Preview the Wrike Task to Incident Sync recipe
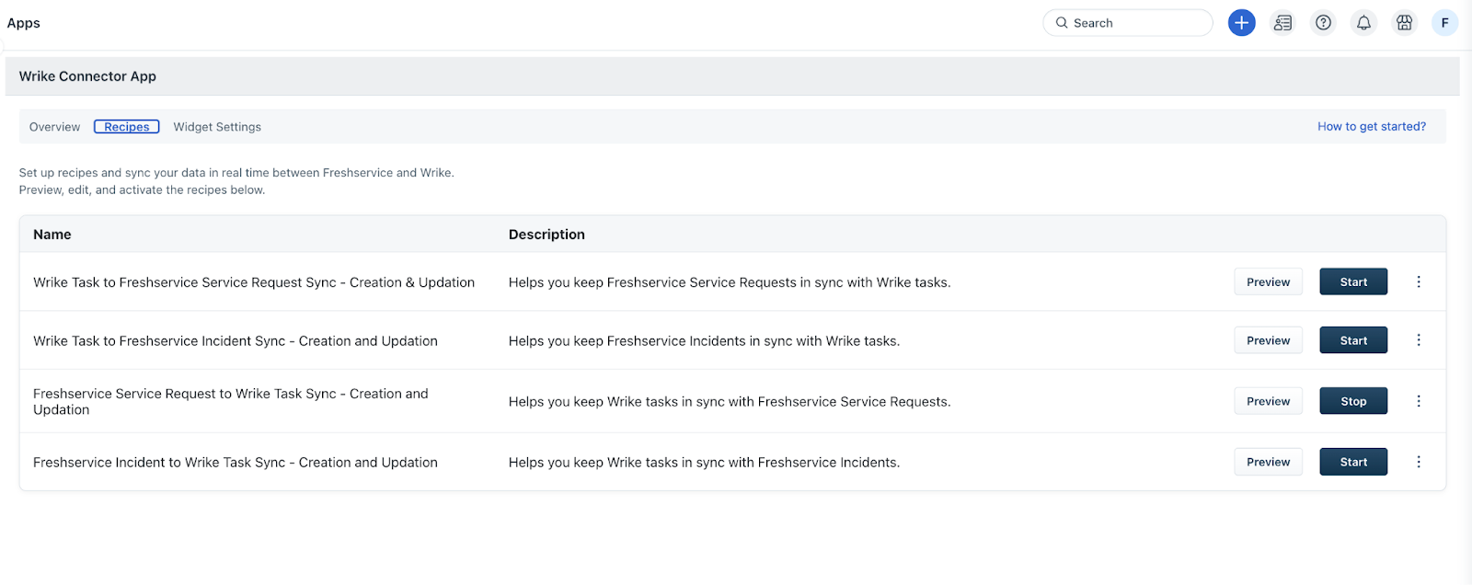The image size is (1472, 585). coord(1268,340)
